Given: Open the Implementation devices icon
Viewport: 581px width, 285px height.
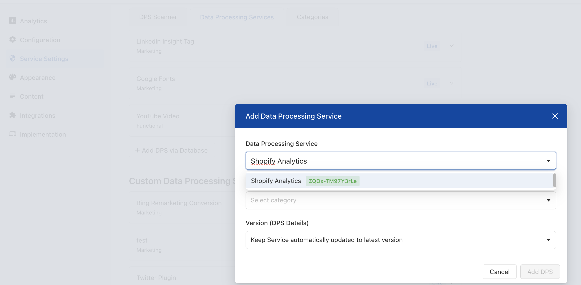Looking at the screenshot, I should pyautogui.click(x=13, y=134).
